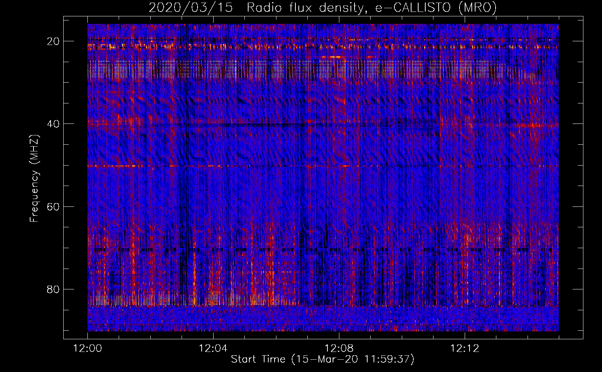Click the '12:12' time tick label

coord(464,349)
